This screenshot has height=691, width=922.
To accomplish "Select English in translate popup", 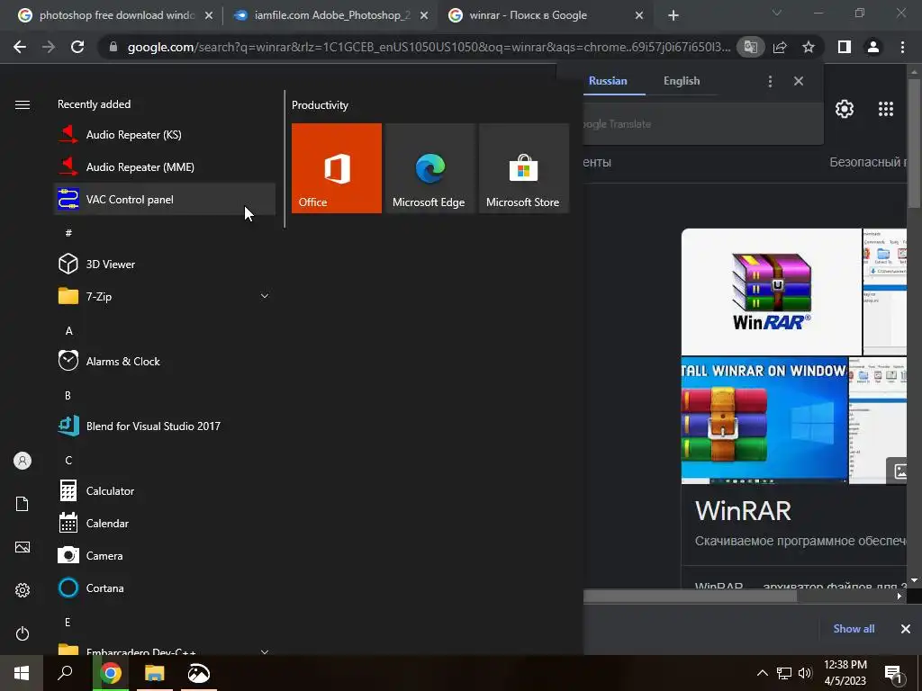I will pyautogui.click(x=682, y=81).
